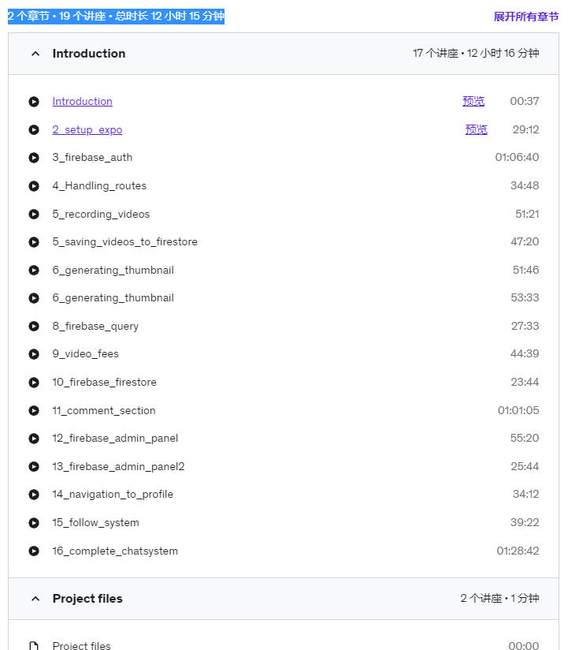Click play icon beside 8_firebase_query
Viewport: 568px width, 650px height.
click(x=34, y=327)
